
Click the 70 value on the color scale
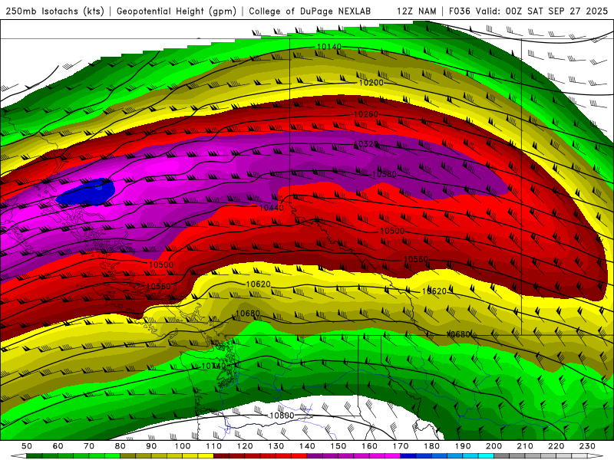(89, 446)
